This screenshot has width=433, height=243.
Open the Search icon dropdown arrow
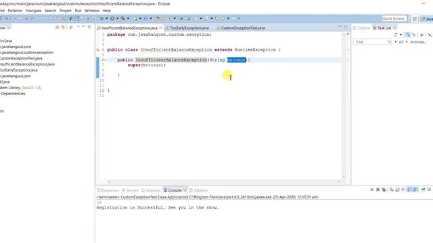(175, 18)
